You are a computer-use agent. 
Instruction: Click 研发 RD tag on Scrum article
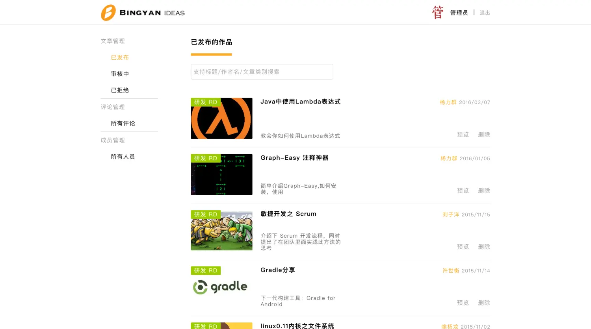(206, 214)
